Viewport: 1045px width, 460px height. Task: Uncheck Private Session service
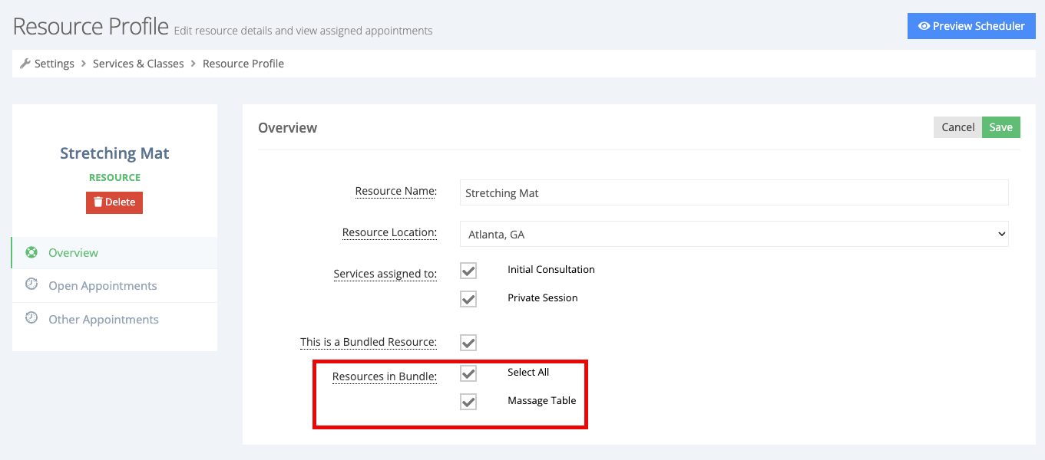pyautogui.click(x=468, y=299)
